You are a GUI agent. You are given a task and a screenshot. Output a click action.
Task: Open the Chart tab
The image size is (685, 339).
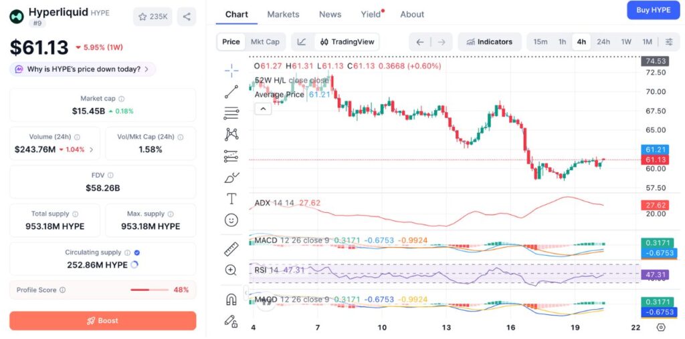point(237,15)
